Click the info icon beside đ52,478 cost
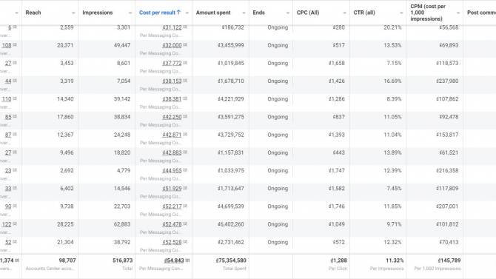The image size is (496, 279). point(185,223)
